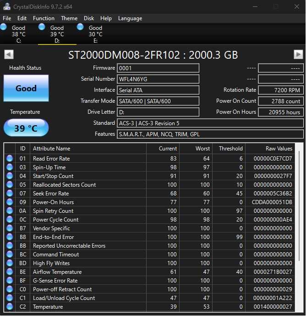Screen dimensions: 306x316
Task: Click the Interface field Serial ATA
Action: (158, 90)
